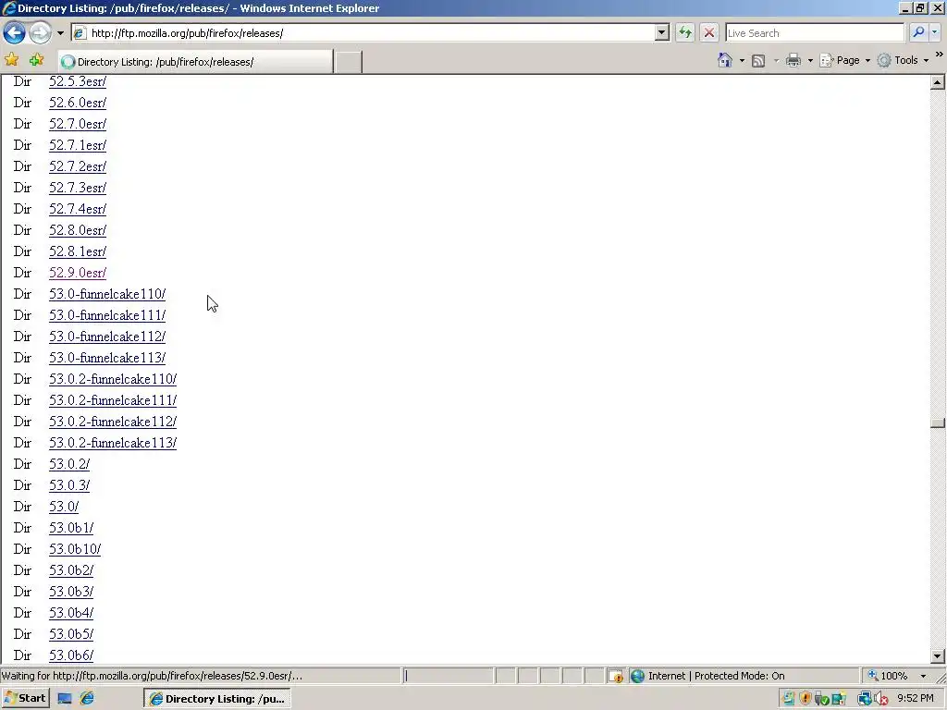Open the 53.0.2-funnelcake110/ link
This screenshot has width=947, height=710.
(113, 378)
